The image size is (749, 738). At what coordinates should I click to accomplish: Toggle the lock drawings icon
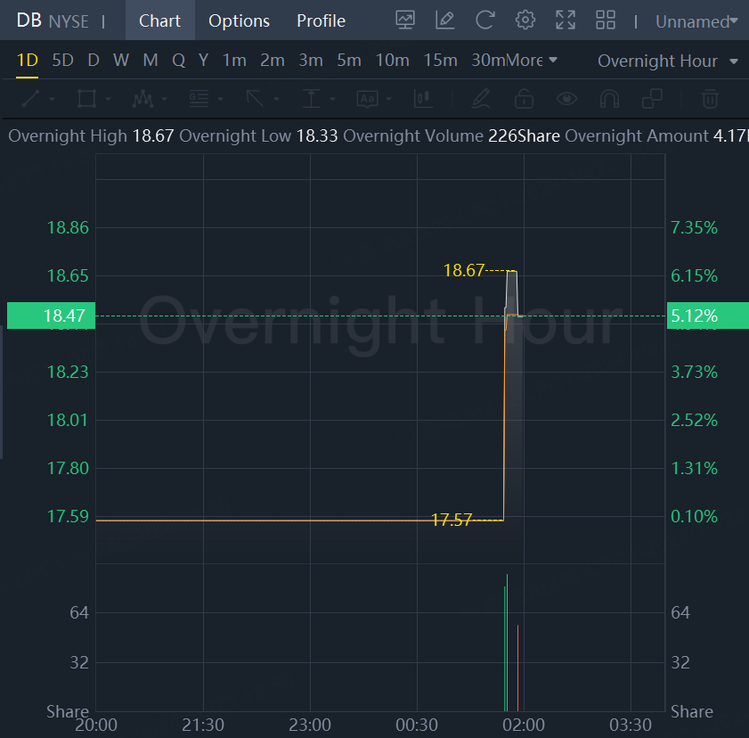525,98
